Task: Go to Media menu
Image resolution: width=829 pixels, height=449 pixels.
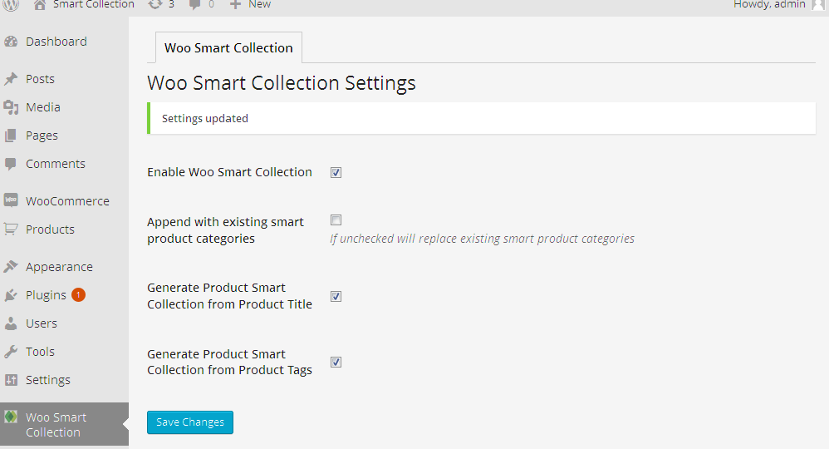Action: click(x=43, y=107)
